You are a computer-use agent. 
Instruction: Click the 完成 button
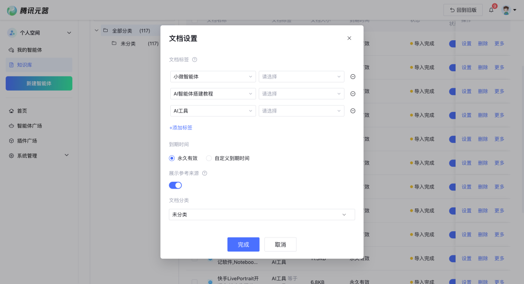pos(243,245)
